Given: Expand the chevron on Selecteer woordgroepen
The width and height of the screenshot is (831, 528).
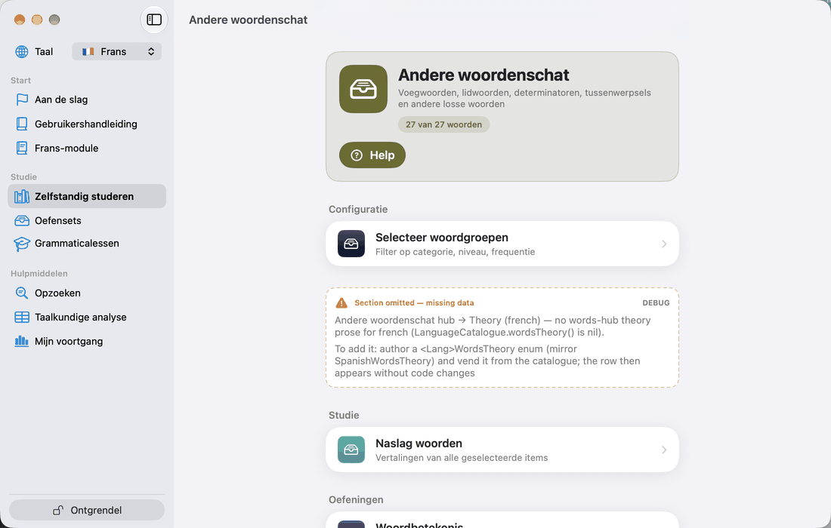Looking at the screenshot, I should [x=664, y=244].
